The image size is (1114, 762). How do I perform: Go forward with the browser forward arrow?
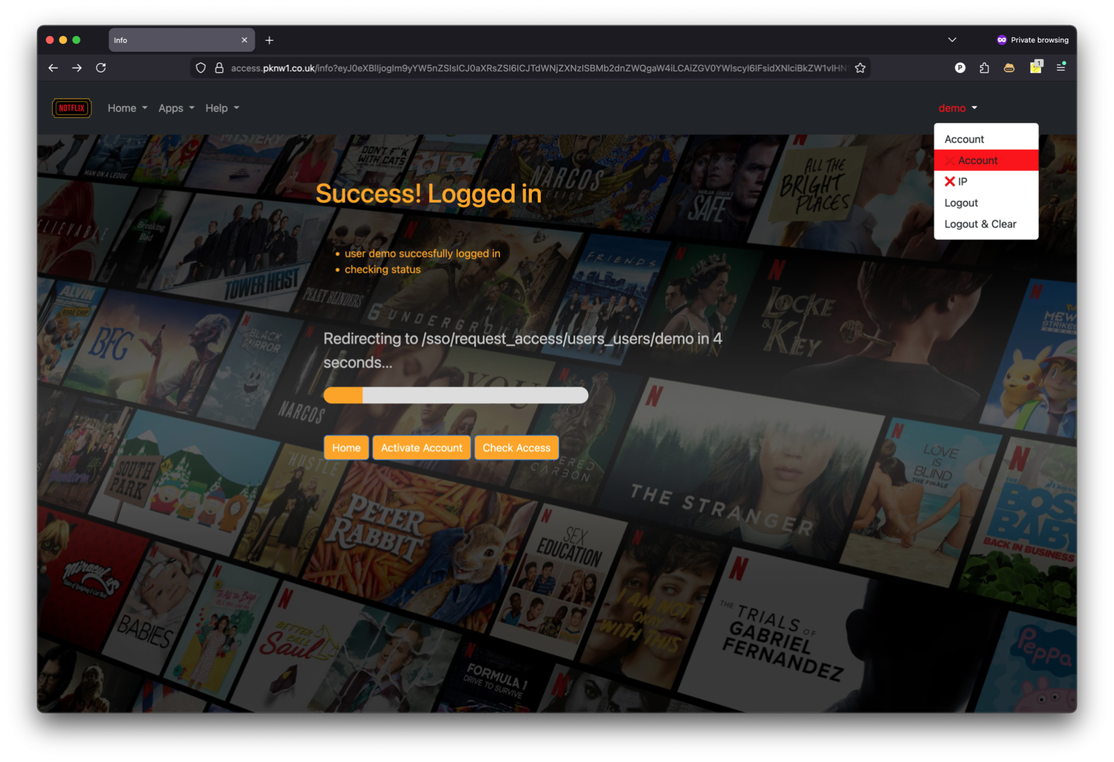pyautogui.click(x=77, y=68)
